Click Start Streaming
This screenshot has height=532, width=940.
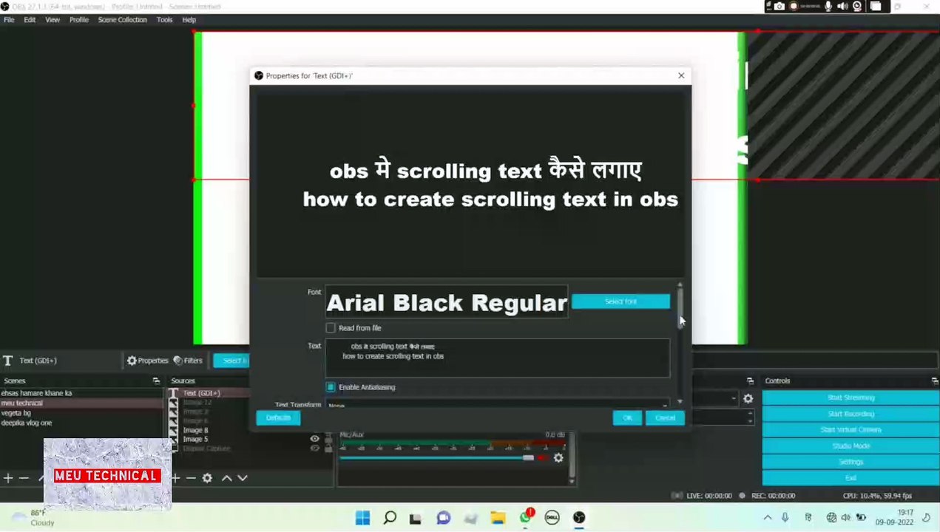coord(851,398)
